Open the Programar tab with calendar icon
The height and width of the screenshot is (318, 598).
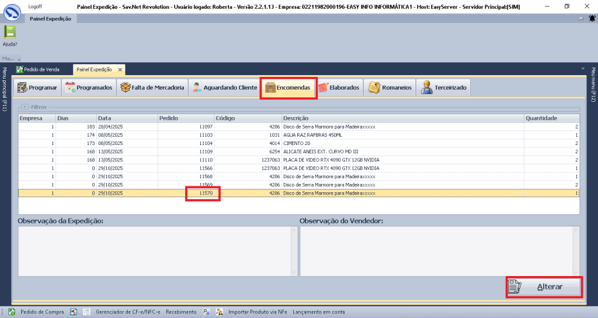tap(37, 88)
